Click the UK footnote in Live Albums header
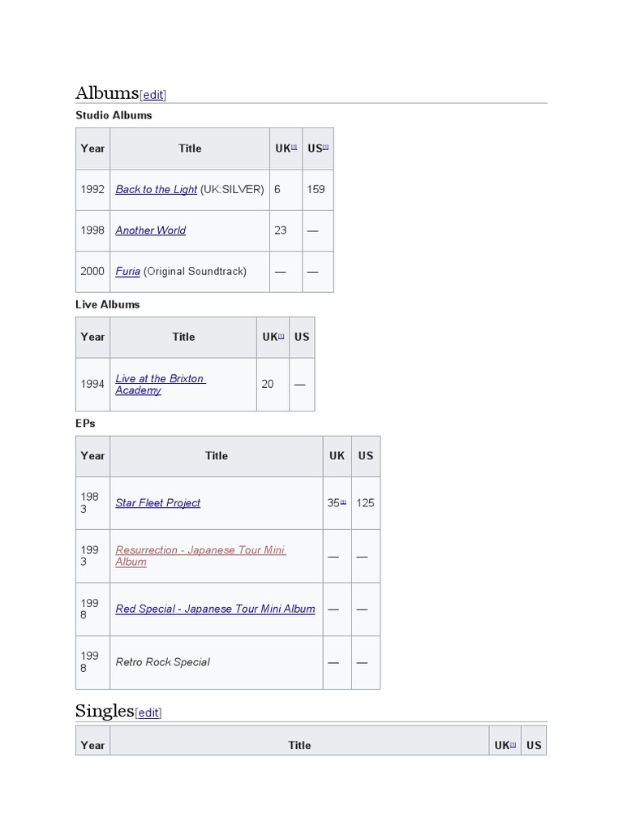Screen dimensions: 623x831 (x=281, y=335)
